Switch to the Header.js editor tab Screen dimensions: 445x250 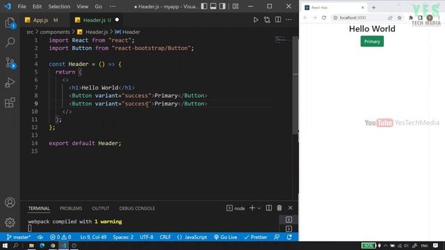pos(94,20)
